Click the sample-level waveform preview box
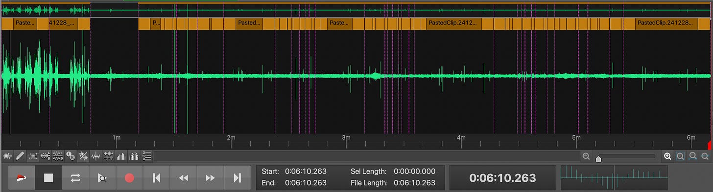The height and width of the screenshot is (192, 713). pos(614,178)
